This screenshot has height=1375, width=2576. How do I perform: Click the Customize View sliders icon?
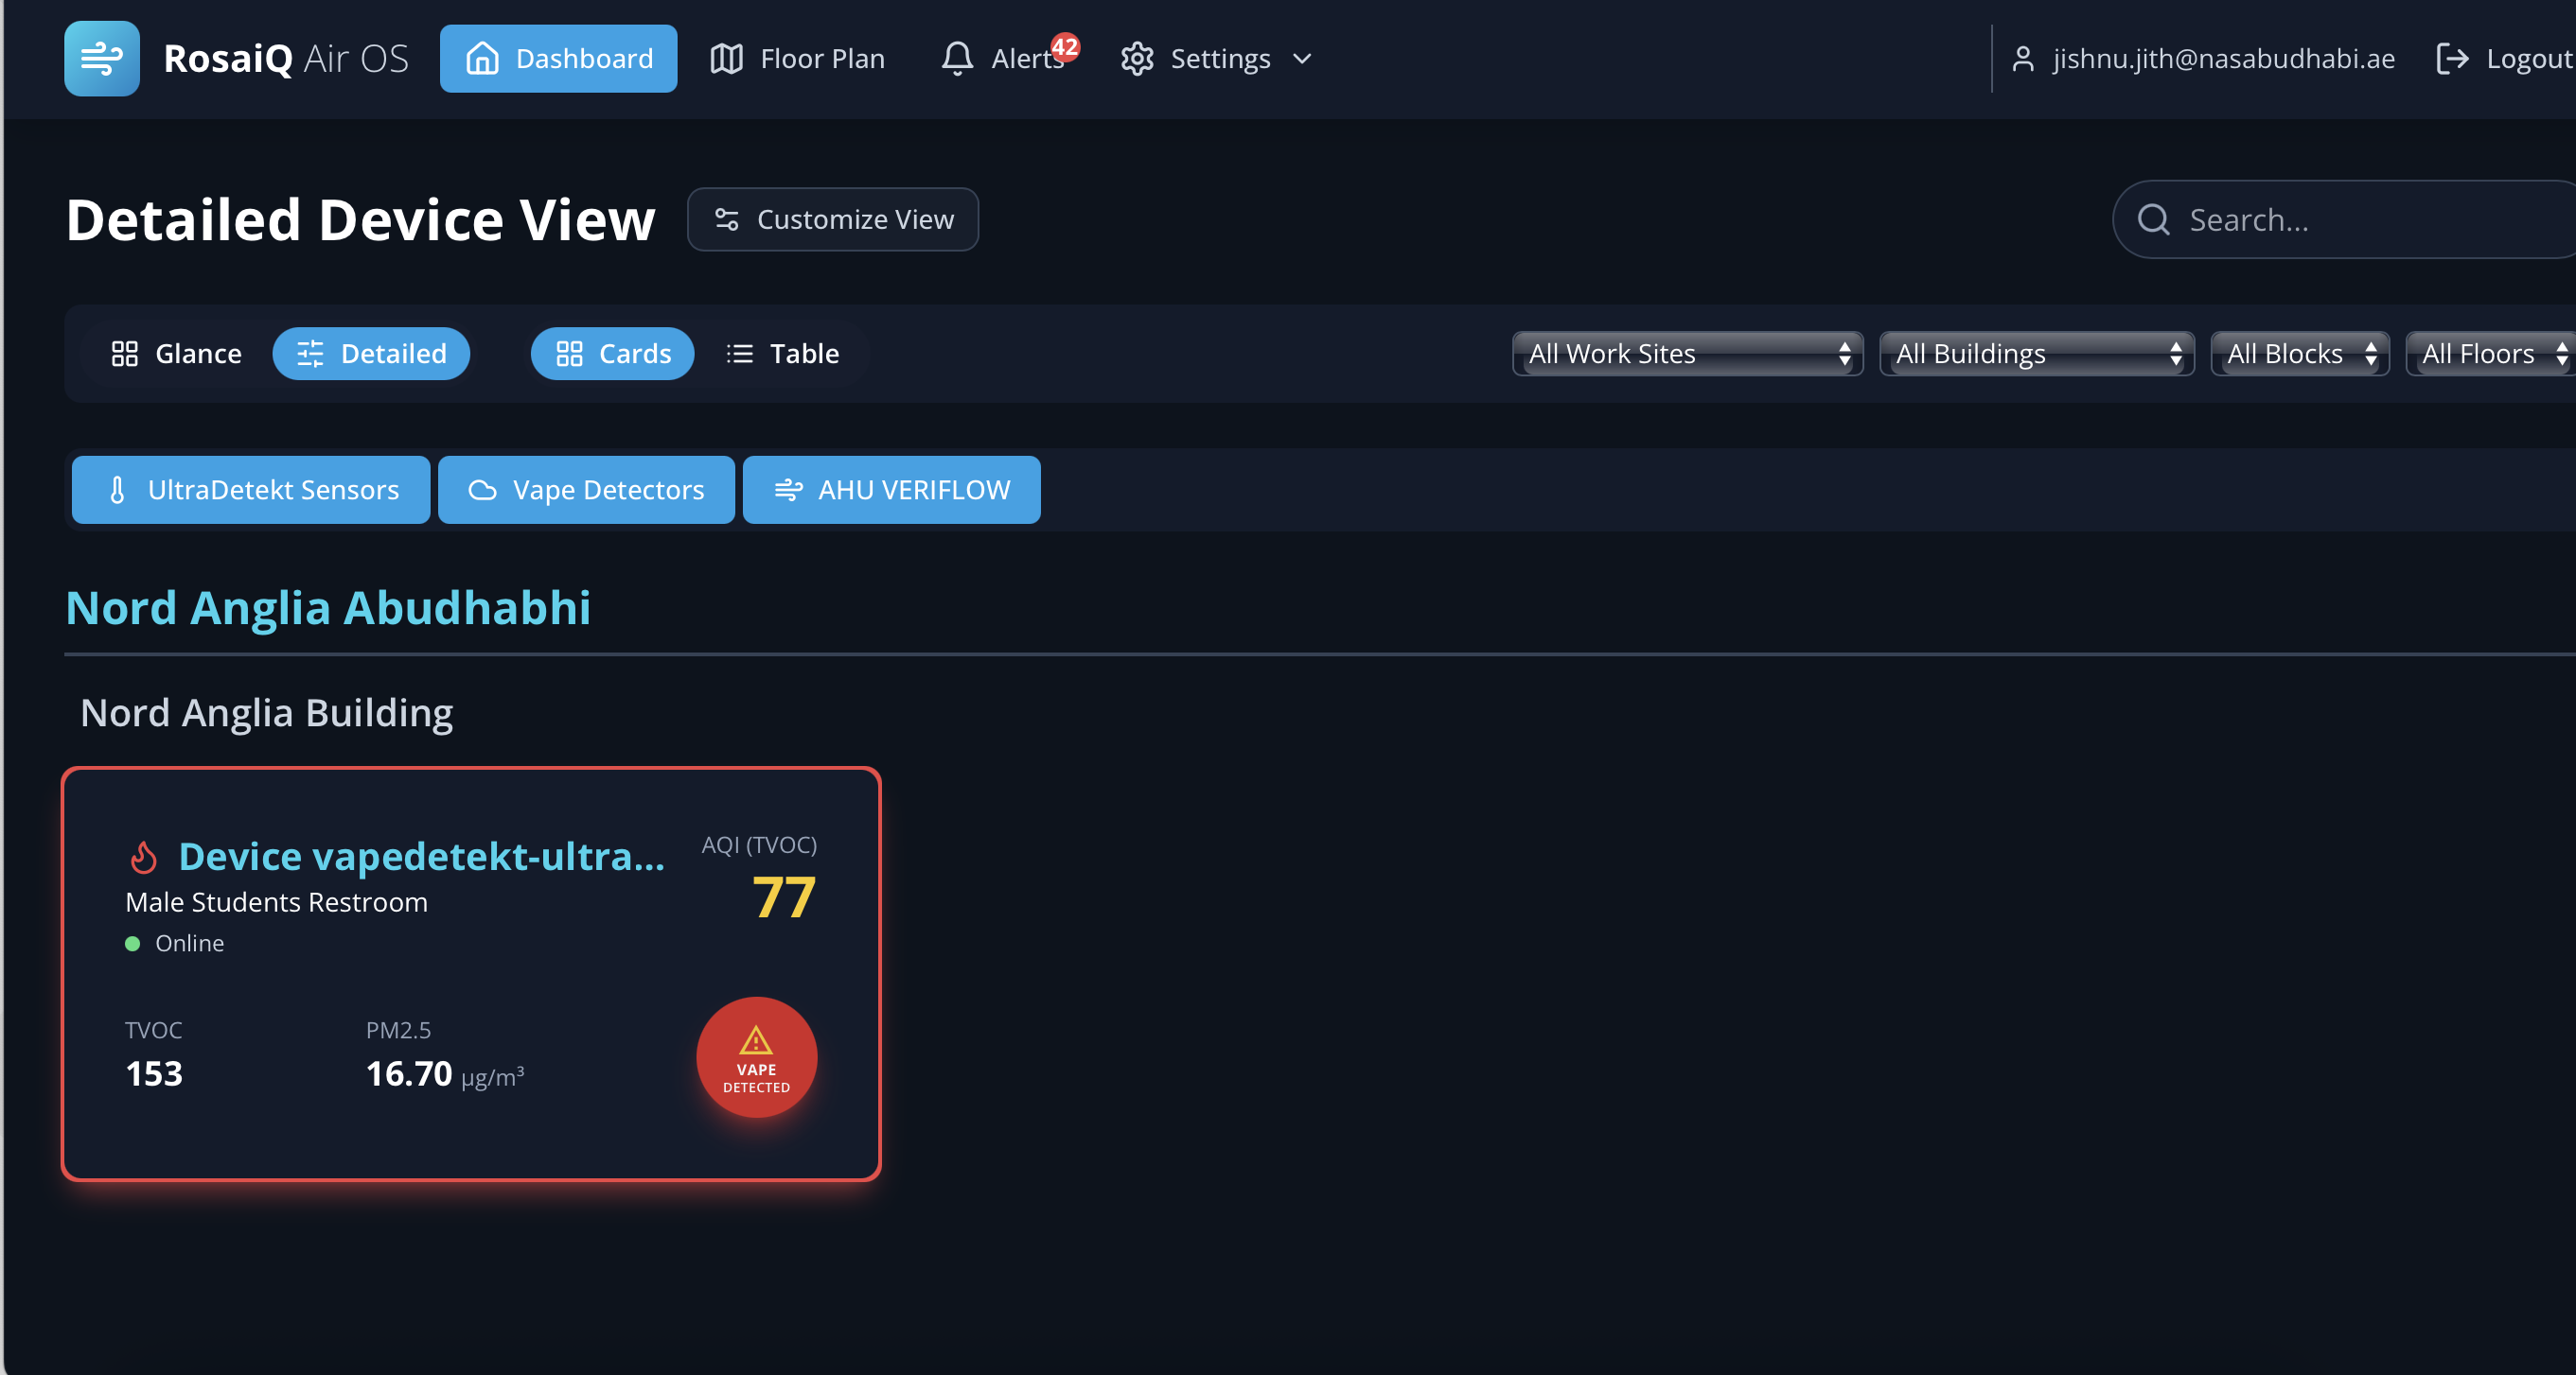pyautogui.click(x=727, y=218)
